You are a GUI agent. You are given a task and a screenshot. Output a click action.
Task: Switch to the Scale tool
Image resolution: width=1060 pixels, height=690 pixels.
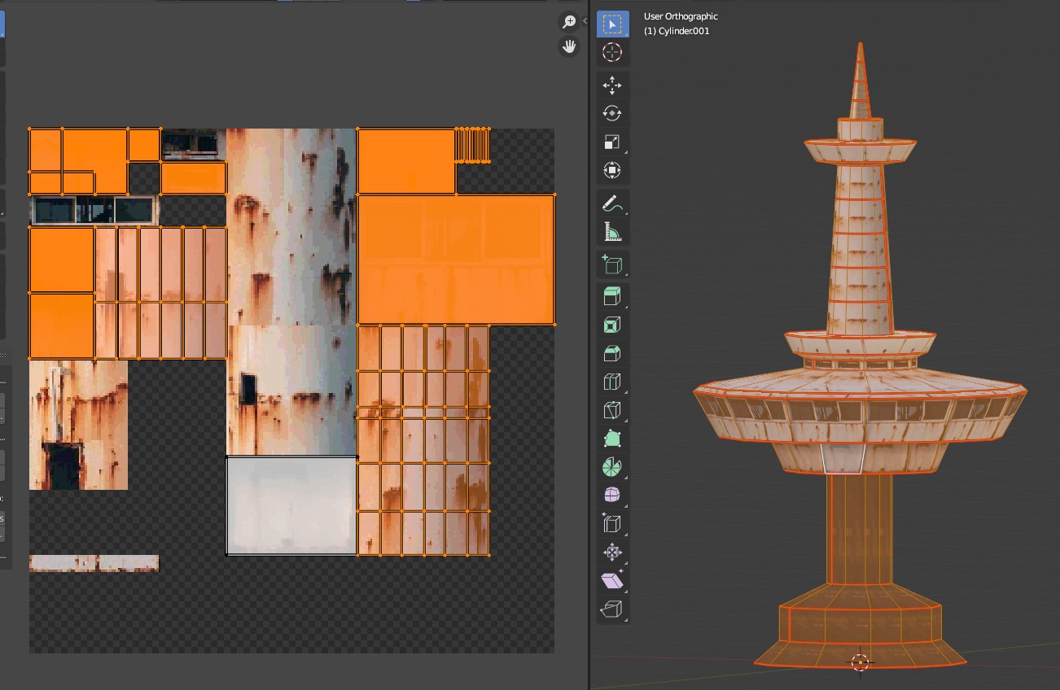[x=612, y=142]
